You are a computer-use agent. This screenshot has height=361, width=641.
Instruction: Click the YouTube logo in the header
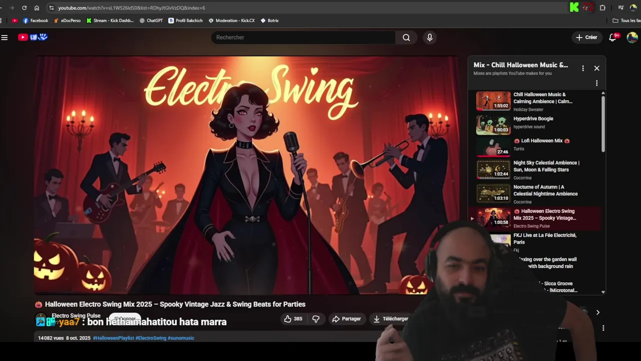coord(33,37)
